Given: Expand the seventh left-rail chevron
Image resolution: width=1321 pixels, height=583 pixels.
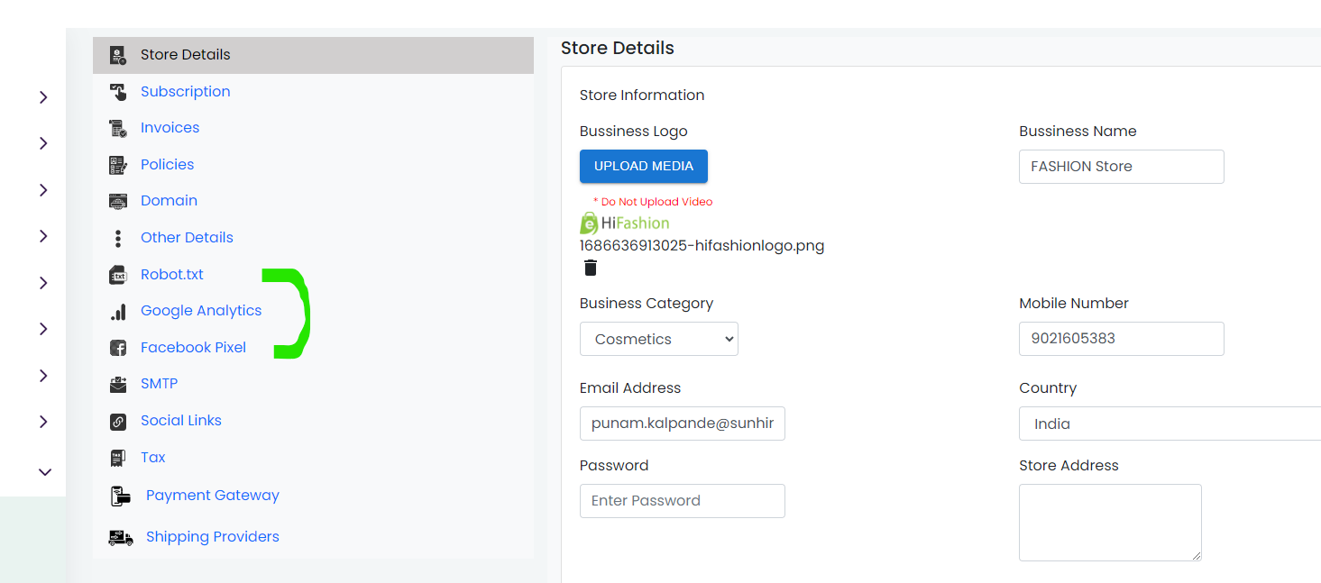Looking at the screenshot, I should (43, 376).
